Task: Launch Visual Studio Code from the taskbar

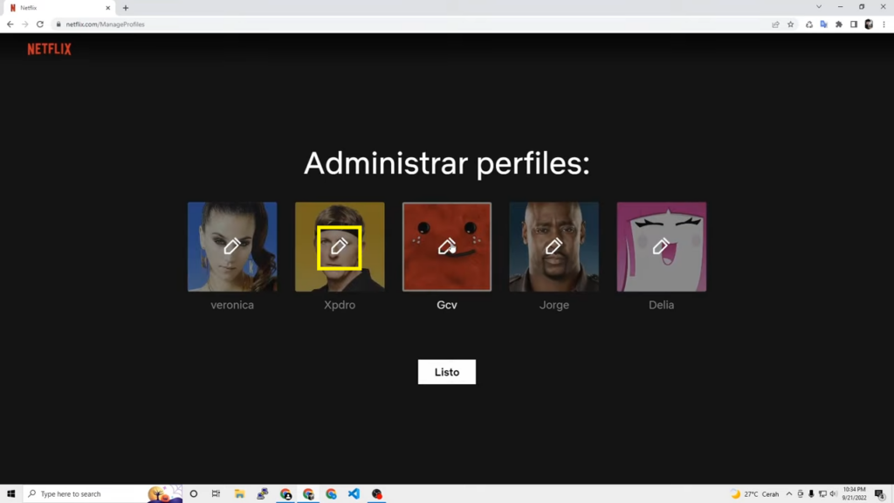Action: coord(354,493)
